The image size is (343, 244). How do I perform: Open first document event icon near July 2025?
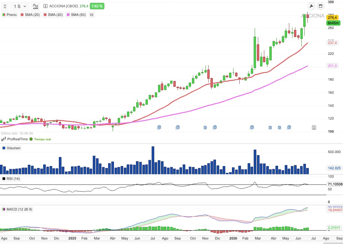[x=159, y=127]
